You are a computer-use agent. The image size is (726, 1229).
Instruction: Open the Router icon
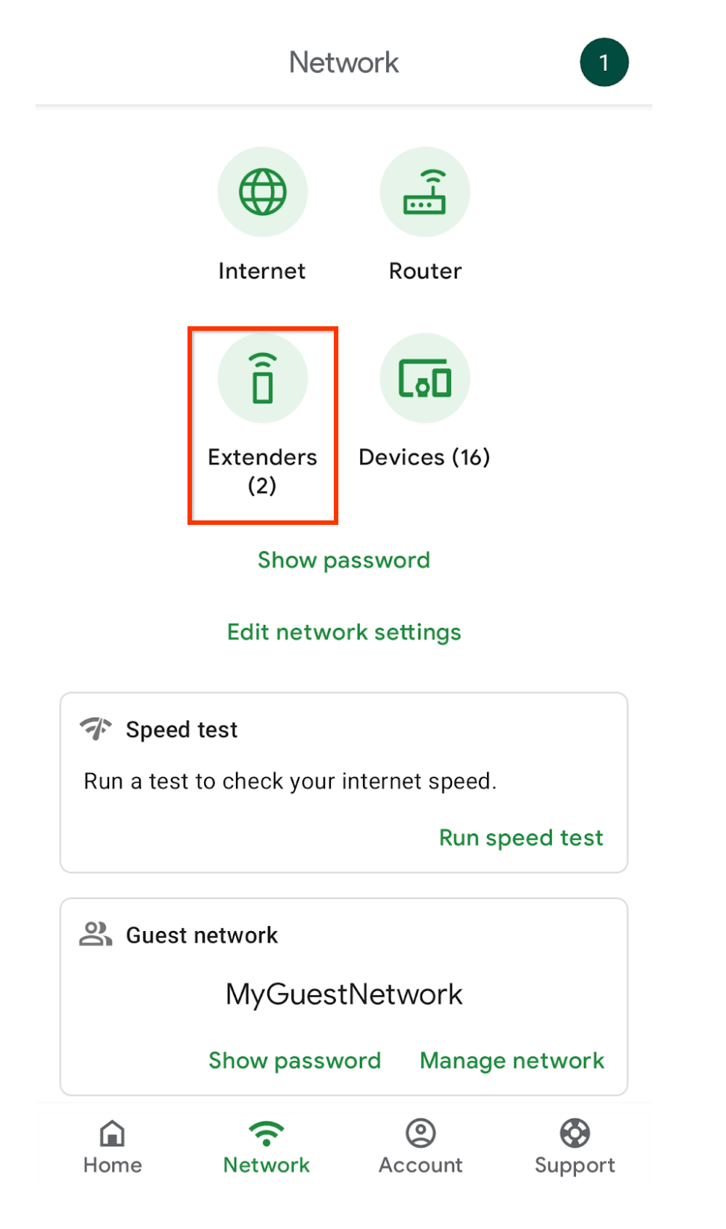424,192
